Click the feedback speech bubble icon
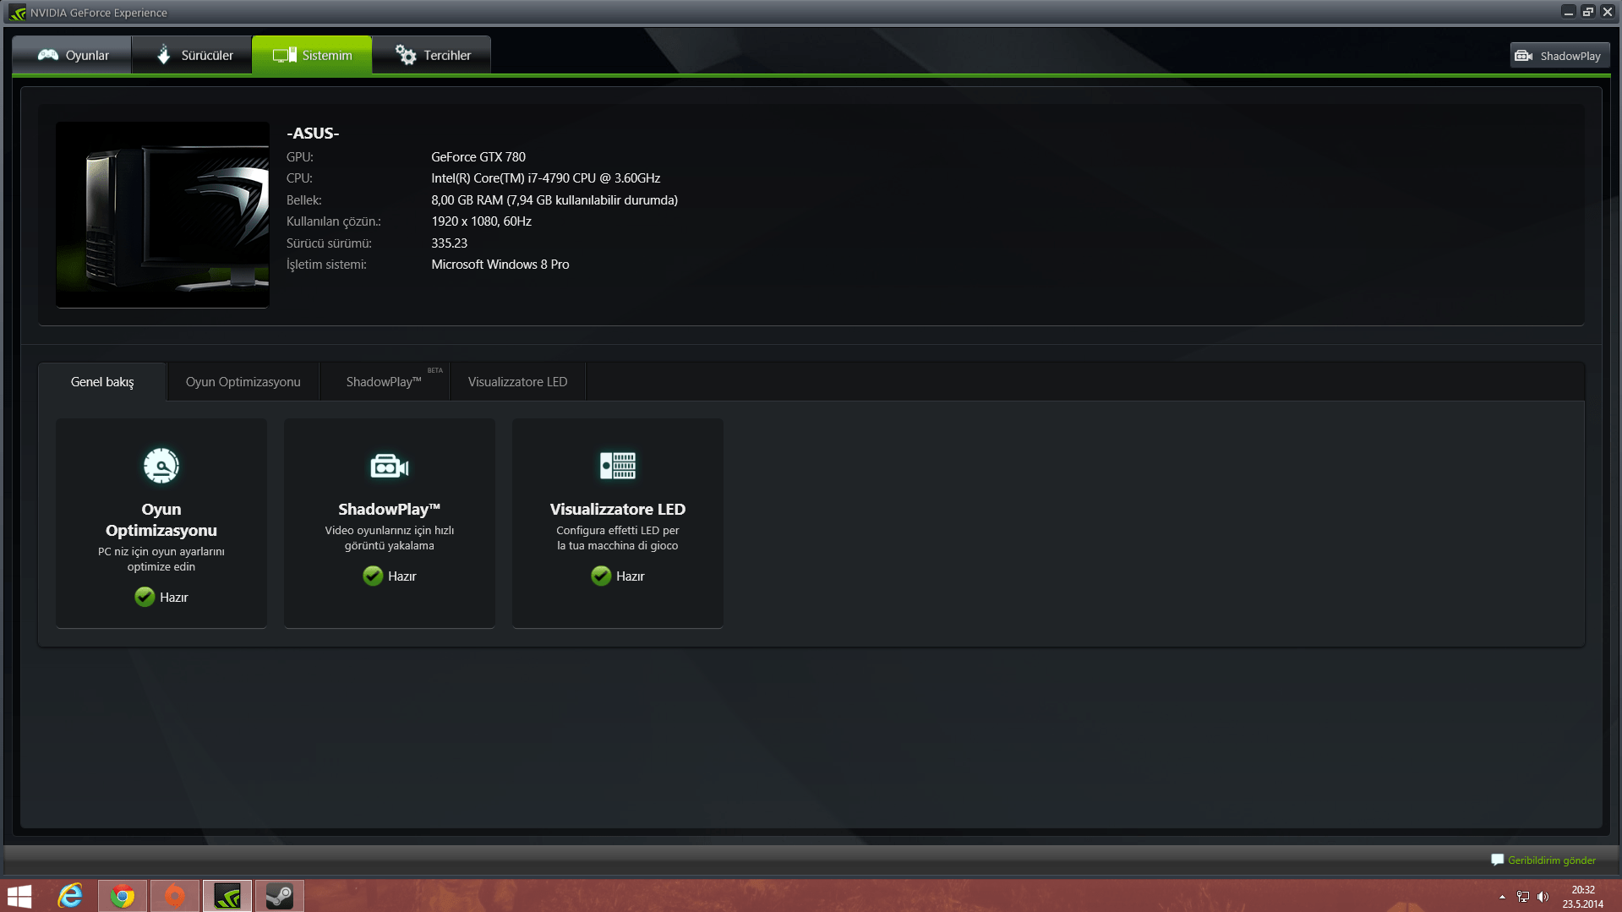Screen dimensions: 1622x912 (1497, 860)
